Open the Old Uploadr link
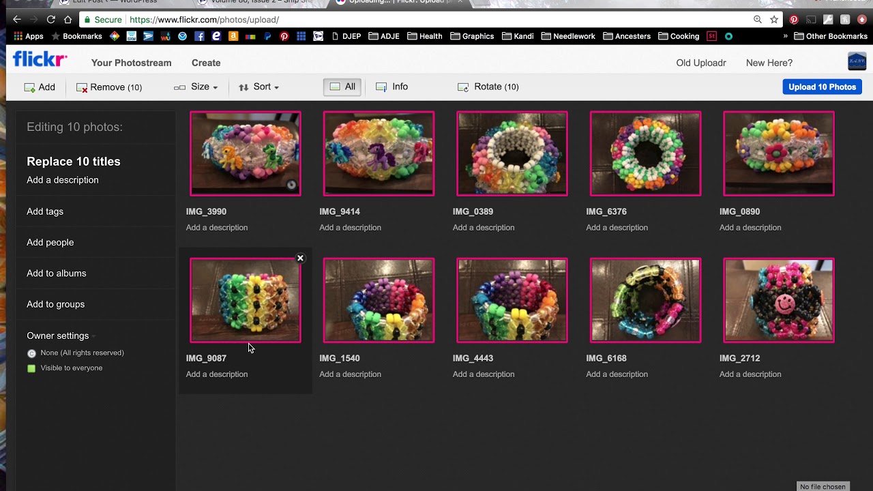The height and width of the screenshot is (491, 873). 701,63
